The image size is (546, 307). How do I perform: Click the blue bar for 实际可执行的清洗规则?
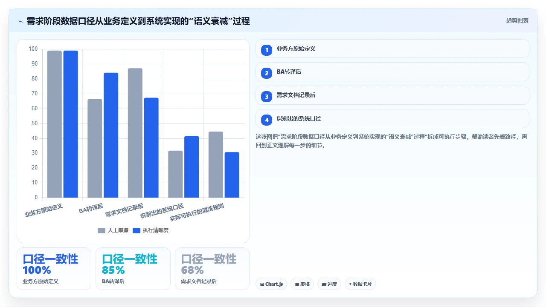tap(232, 175)
